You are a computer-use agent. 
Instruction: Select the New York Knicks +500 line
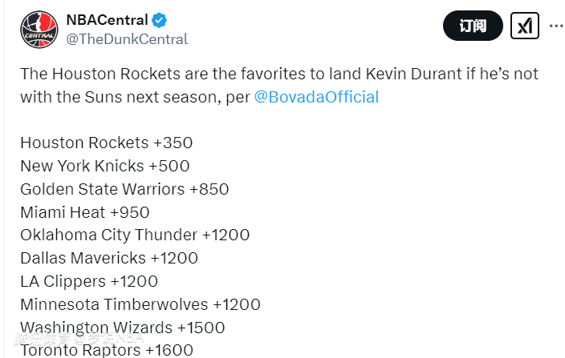pos(104,166)
